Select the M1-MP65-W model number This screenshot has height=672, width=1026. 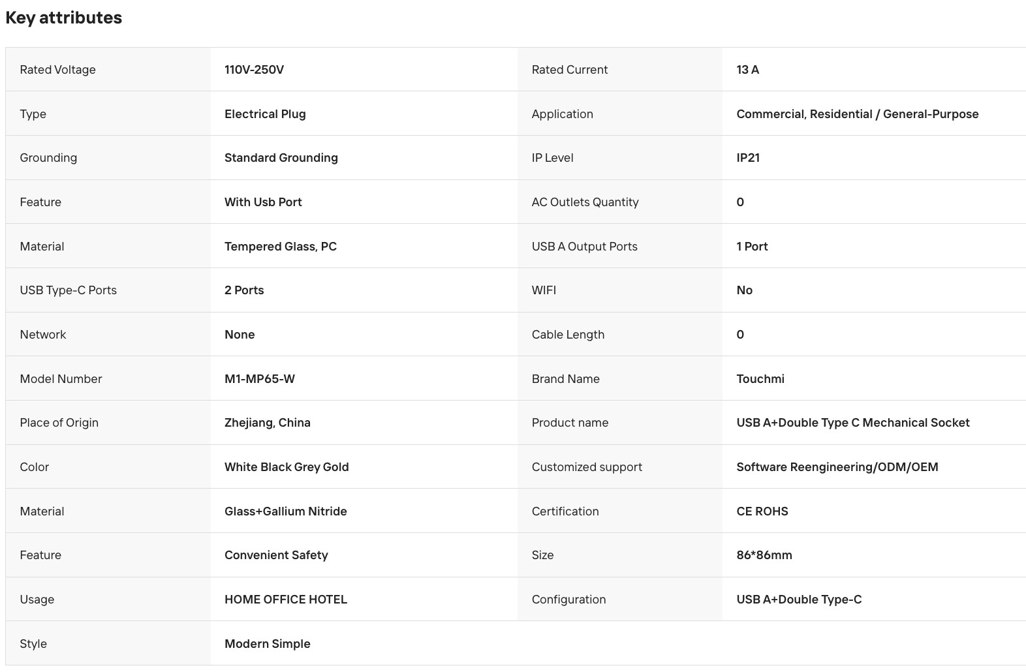coord(260,379)
